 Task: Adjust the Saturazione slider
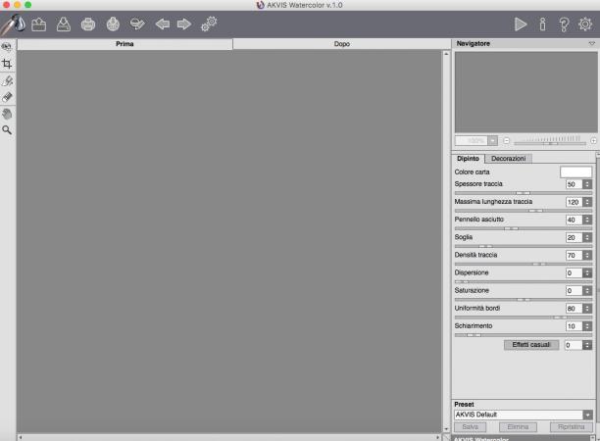[x=524, y=300]
